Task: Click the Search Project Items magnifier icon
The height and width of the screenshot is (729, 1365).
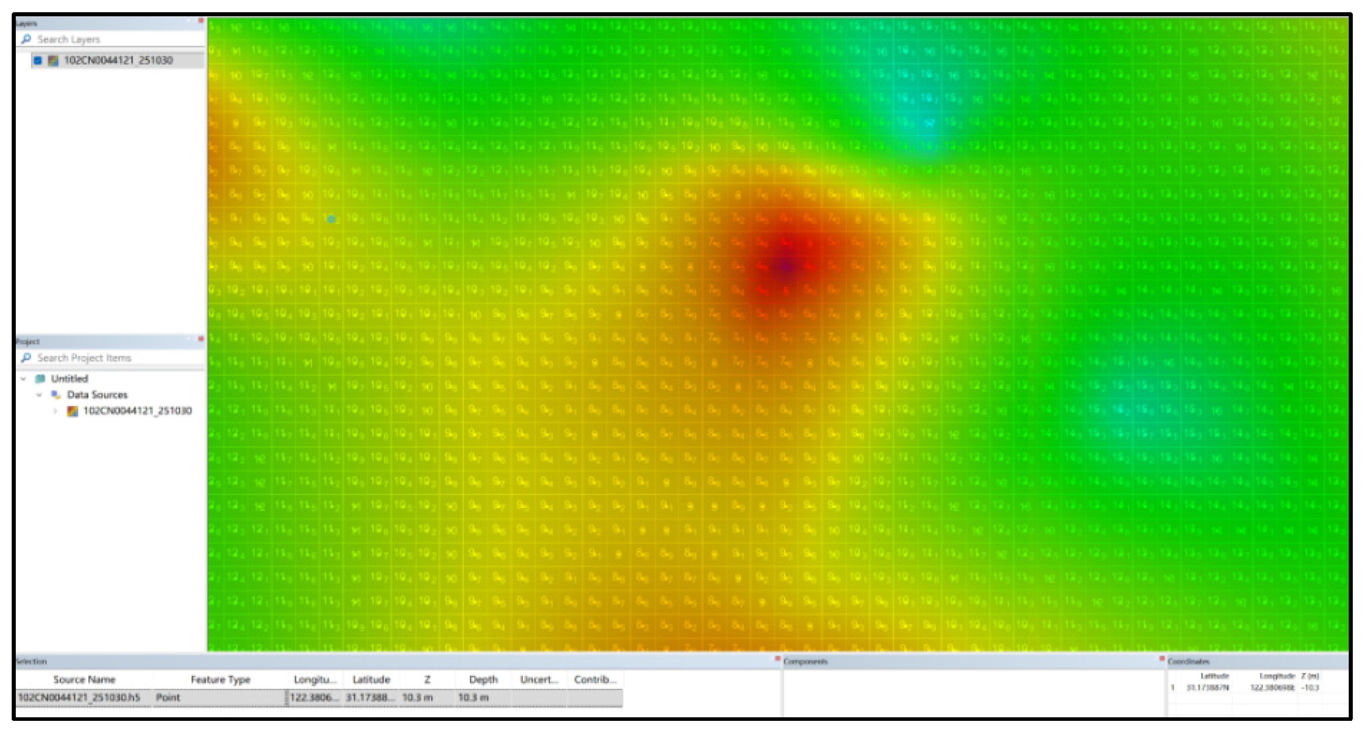Action: click(x=26, y=358)
